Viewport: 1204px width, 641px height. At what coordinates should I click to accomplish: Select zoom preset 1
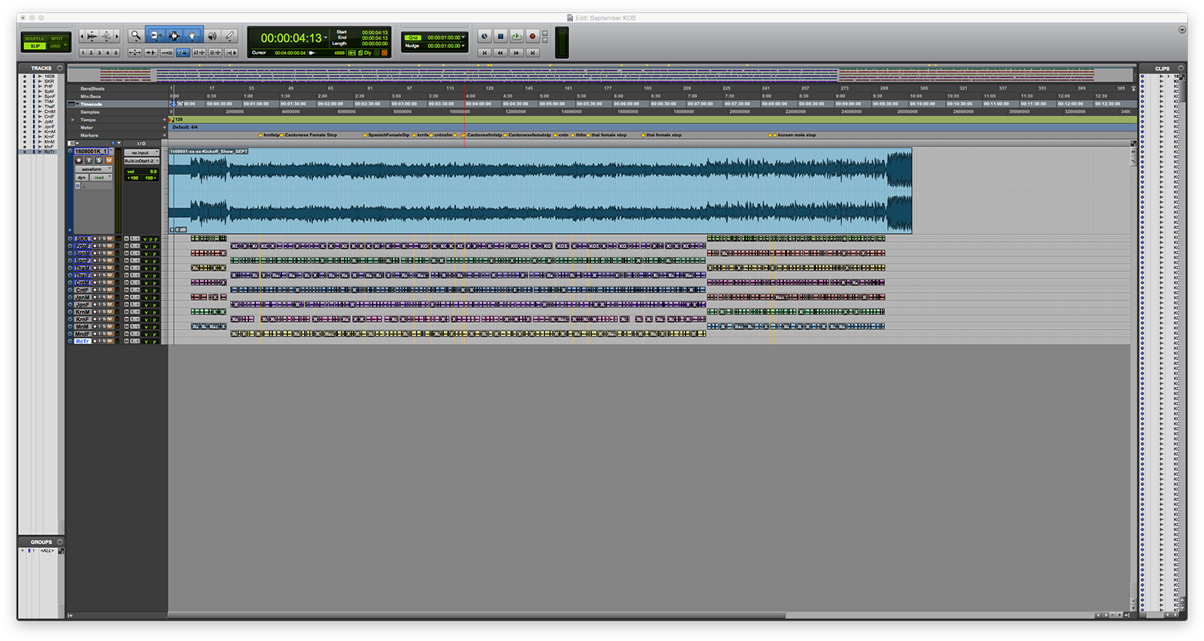click(x=83, y=53)
